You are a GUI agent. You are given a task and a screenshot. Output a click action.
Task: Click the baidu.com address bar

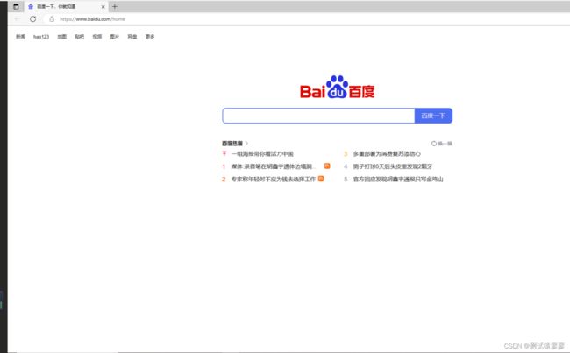click(x=92, y=19)
